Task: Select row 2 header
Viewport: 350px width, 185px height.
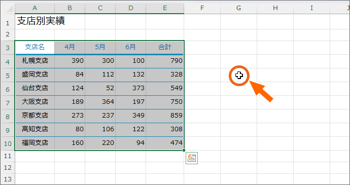Action: tap(8, 35)
